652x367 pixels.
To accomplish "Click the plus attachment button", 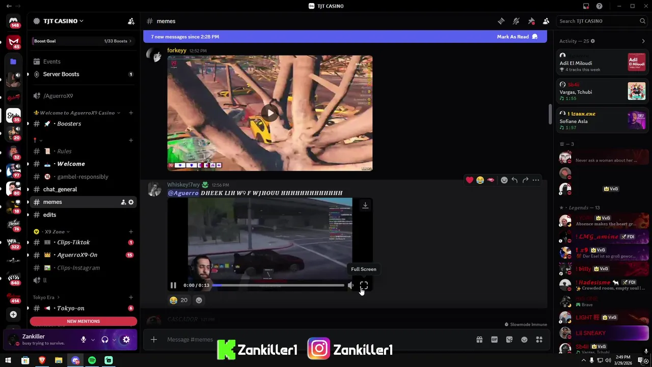I will click(154, 339).
